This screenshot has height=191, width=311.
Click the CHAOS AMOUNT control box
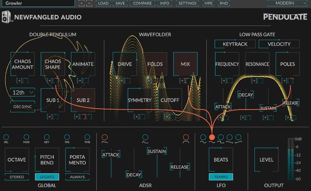[23, 64]
